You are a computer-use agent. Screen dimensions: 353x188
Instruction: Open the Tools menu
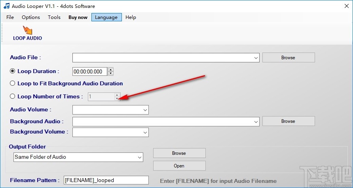[54, 17]
